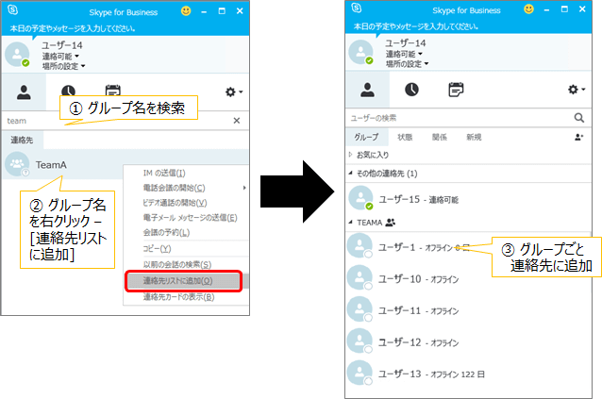Click the Skype logo in left window
Image resolution: width=602 pixels, height=399 pixels.
(12, 10)
